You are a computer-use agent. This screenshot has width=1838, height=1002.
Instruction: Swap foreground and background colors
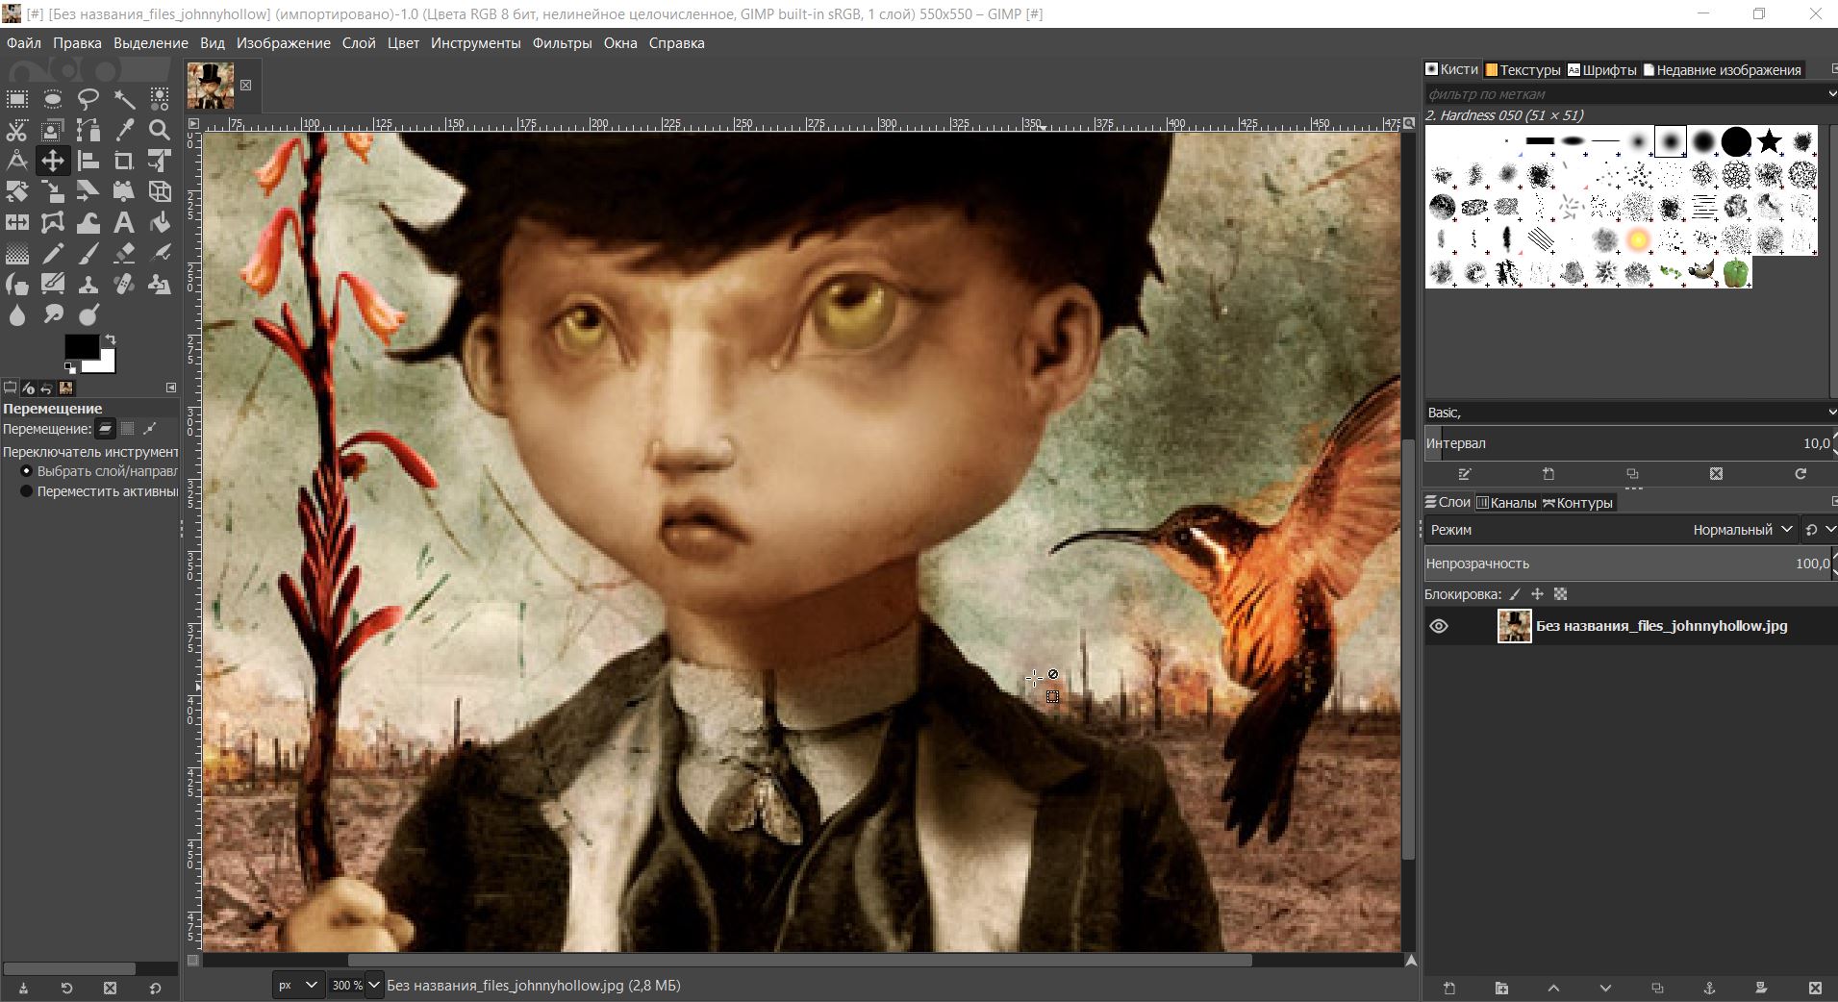(x=111, y=339)
